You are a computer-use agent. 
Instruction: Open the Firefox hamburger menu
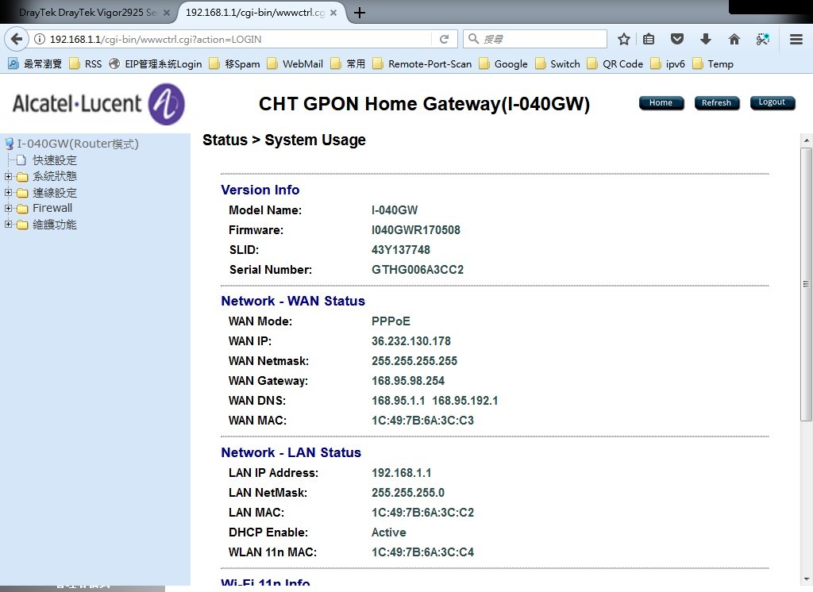coord(796,39)
